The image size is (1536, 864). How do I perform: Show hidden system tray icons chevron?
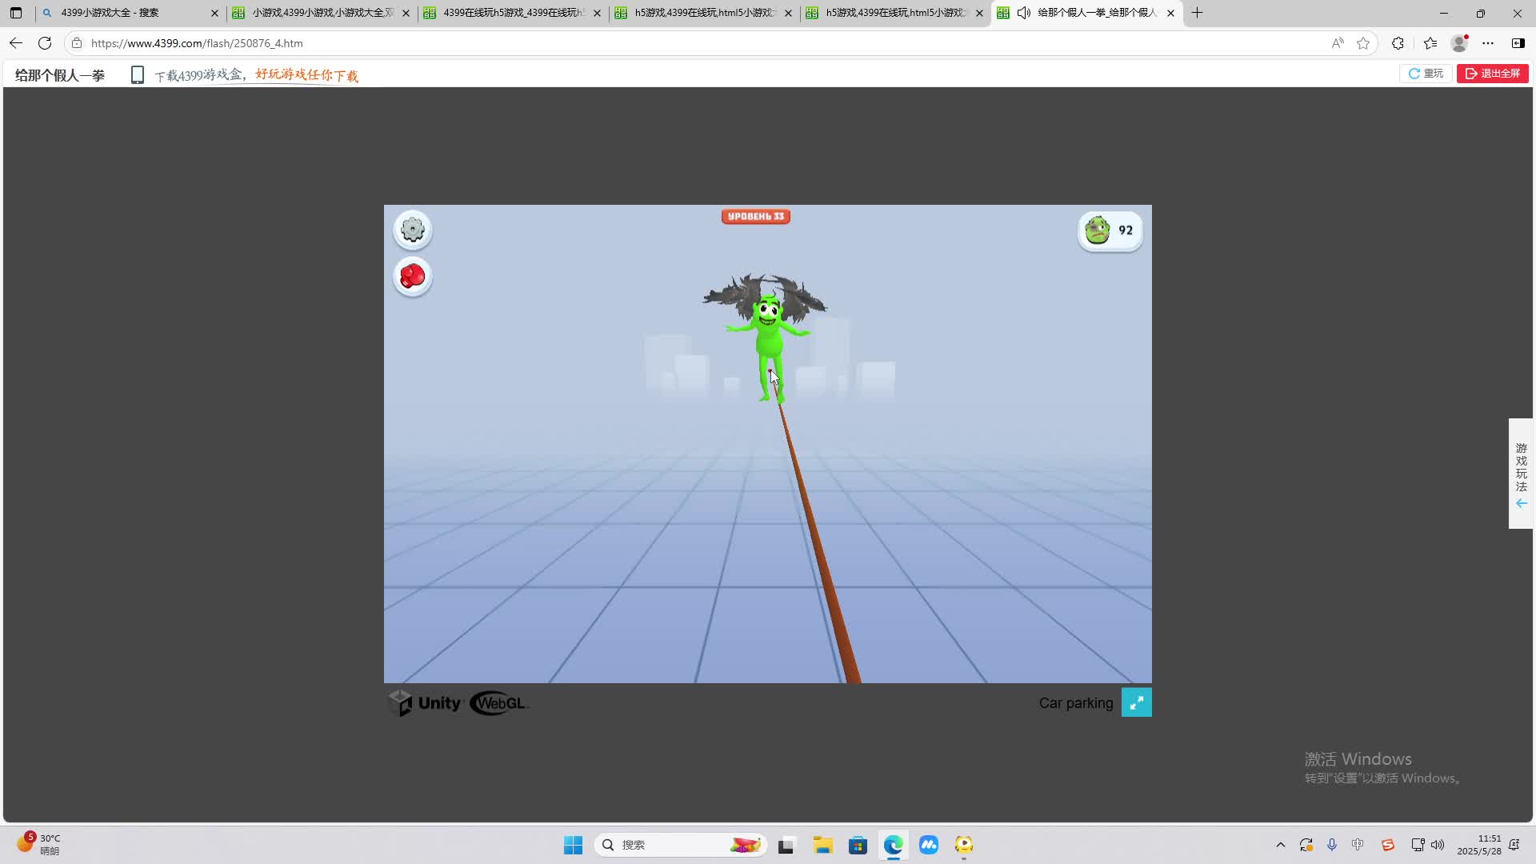pos(1280,845)
